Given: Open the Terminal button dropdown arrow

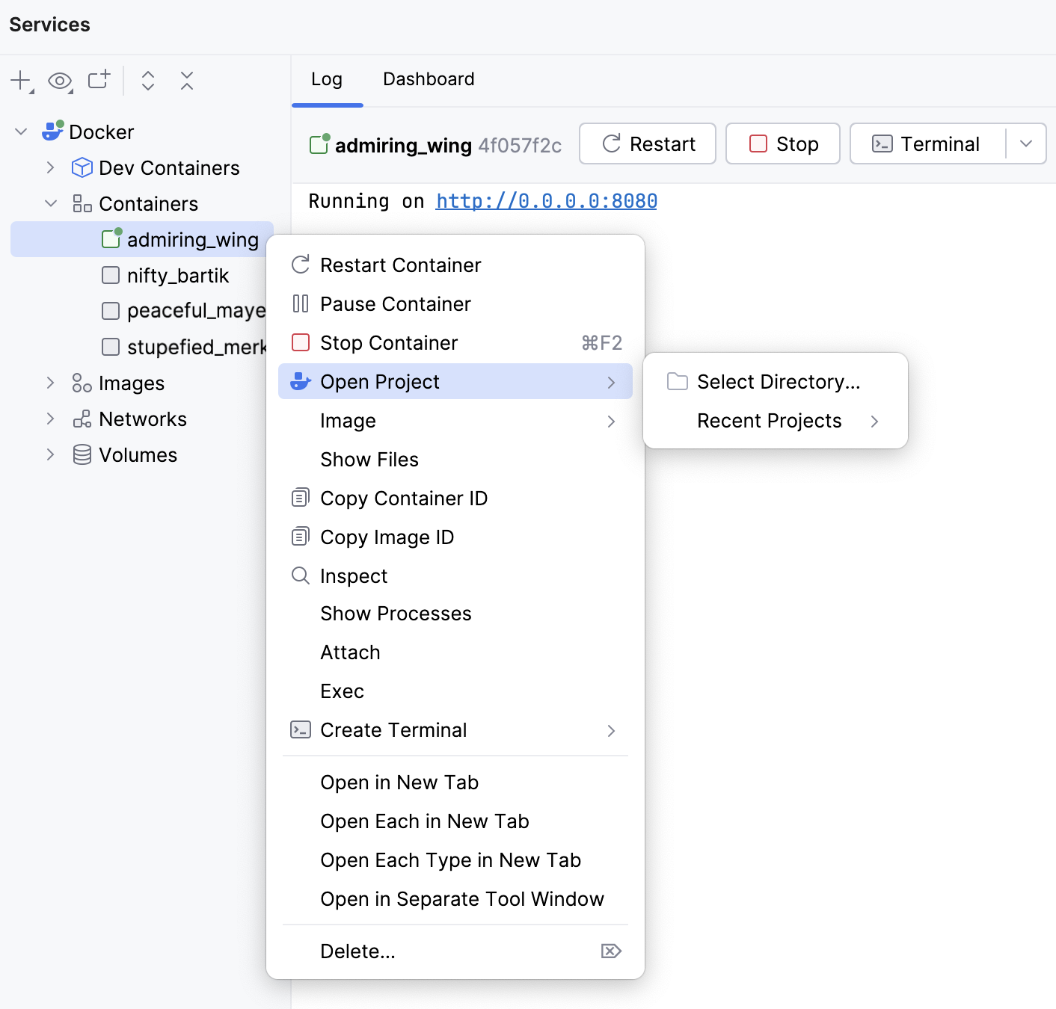Looking at the screenshot, I should coord(1026,144).
